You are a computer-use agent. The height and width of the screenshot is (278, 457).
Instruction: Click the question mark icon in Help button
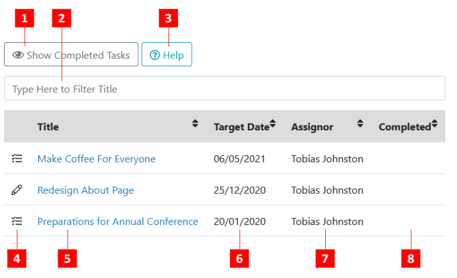(155, 54)
